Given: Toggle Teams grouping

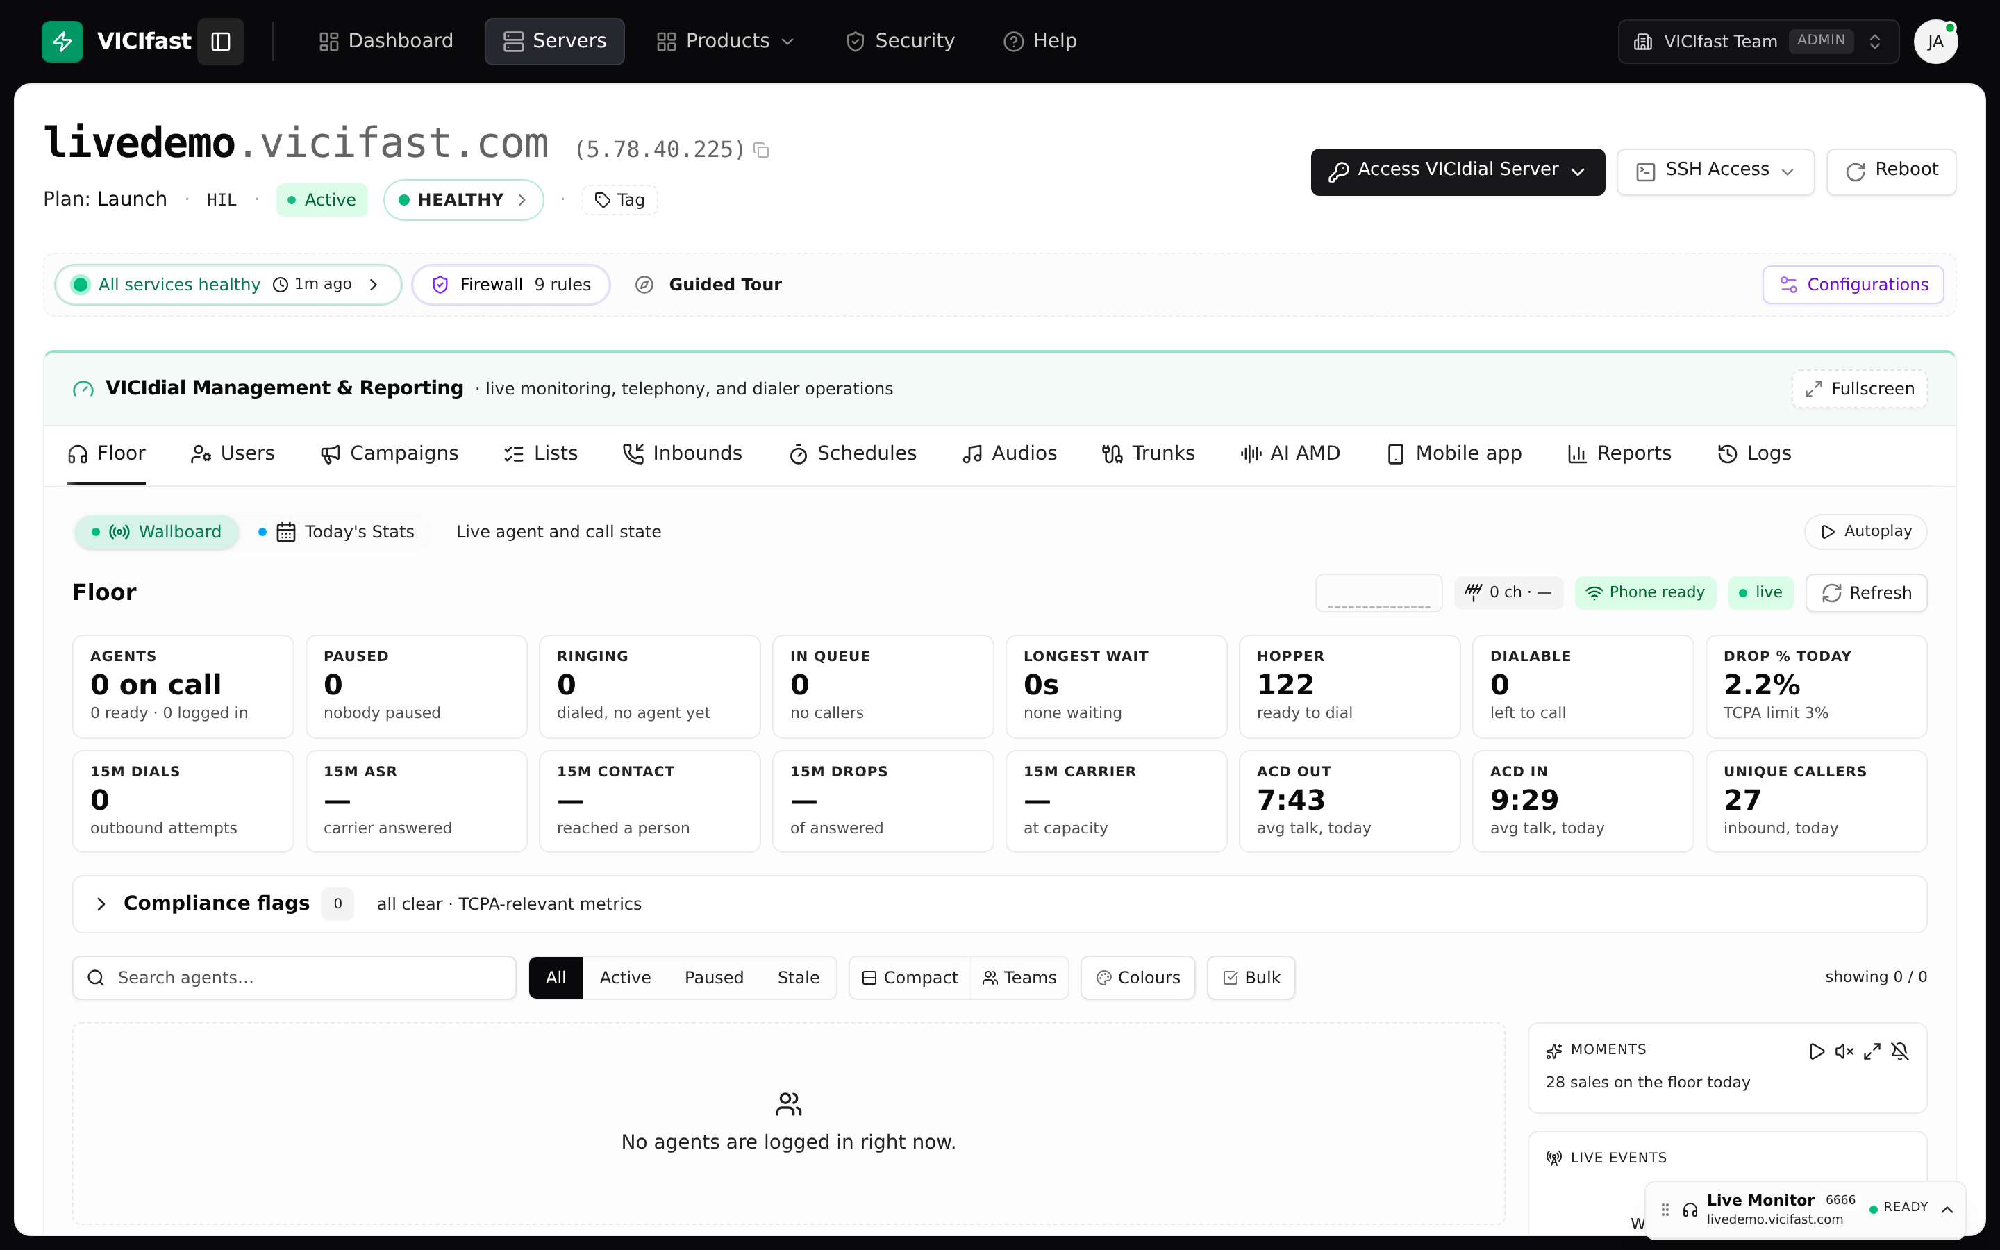Looking at the screenshot, I should click(1019, 977).
